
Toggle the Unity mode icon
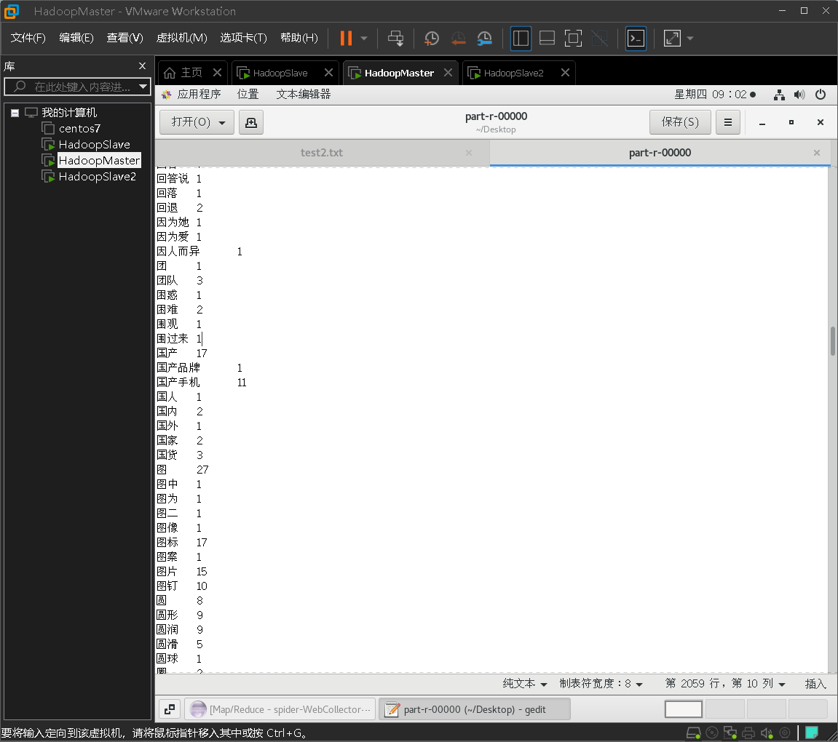pyautogui.click(x=600, y=39)
